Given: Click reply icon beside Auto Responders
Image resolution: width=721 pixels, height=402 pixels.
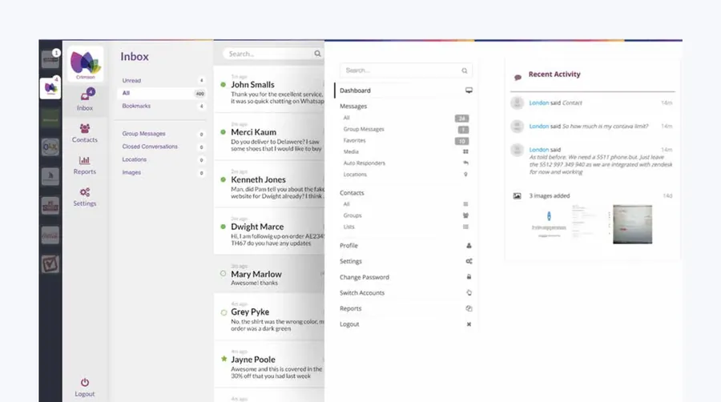Looking at the screenshot, I should click(465, 163).
